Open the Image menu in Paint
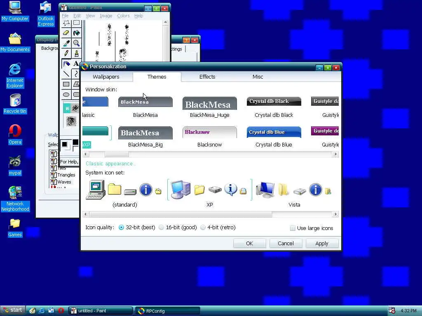Screen dimensions: 422x316 (106, 16)
